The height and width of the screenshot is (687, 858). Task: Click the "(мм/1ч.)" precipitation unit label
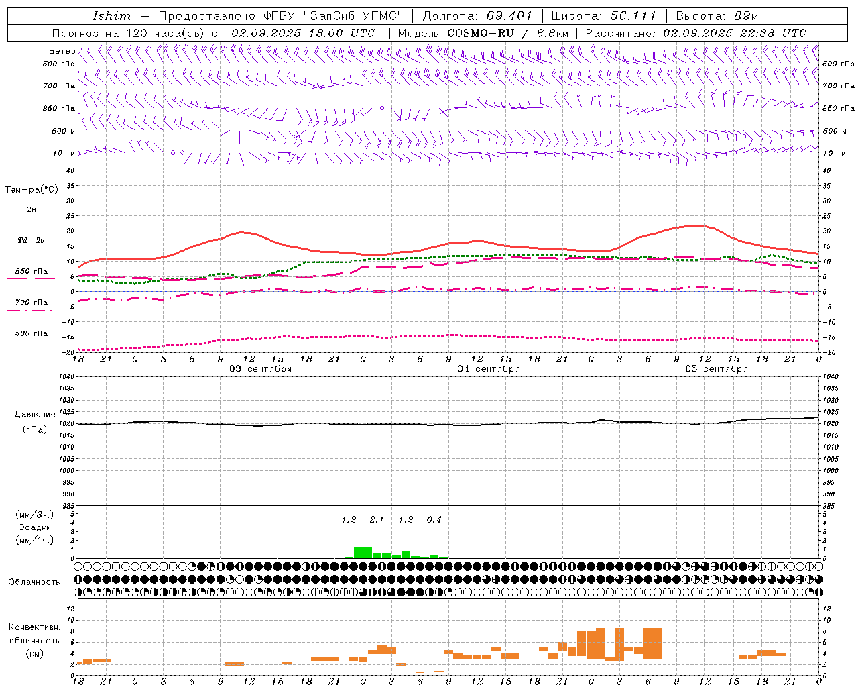(35, 540)
